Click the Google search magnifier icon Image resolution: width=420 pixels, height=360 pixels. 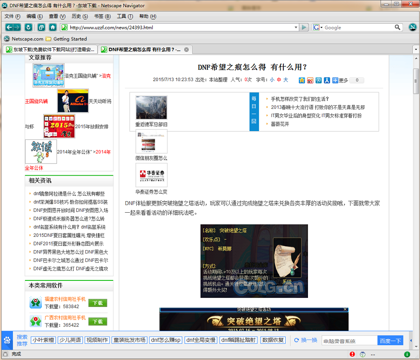pos(398,27)
